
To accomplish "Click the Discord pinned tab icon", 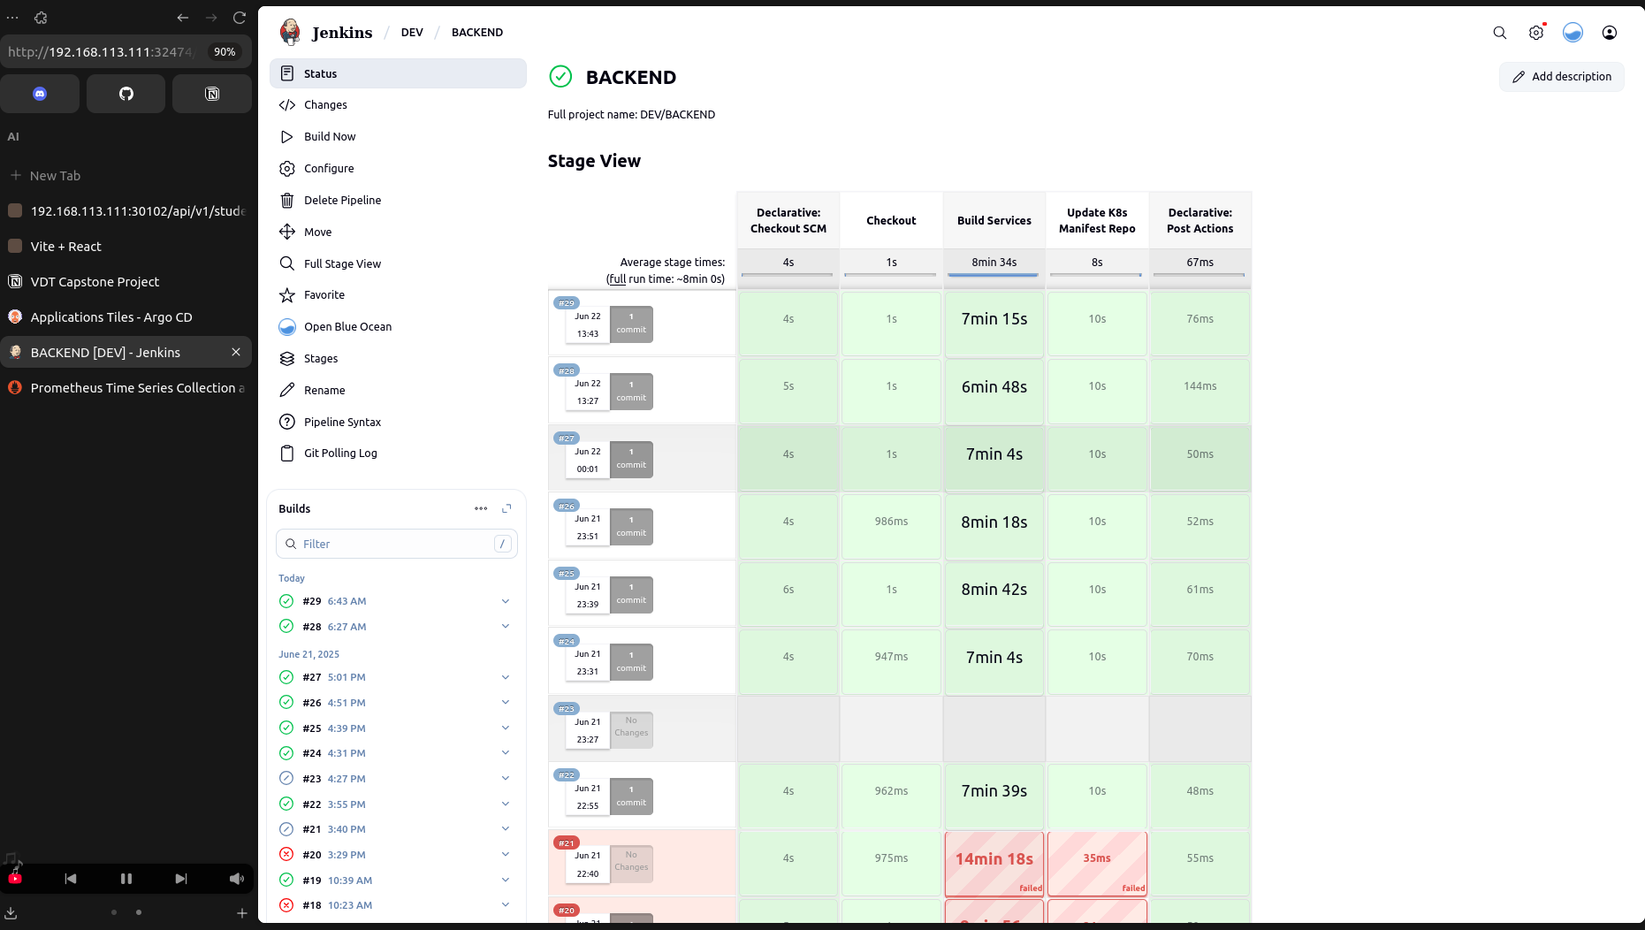I will (x=40, y=94).
